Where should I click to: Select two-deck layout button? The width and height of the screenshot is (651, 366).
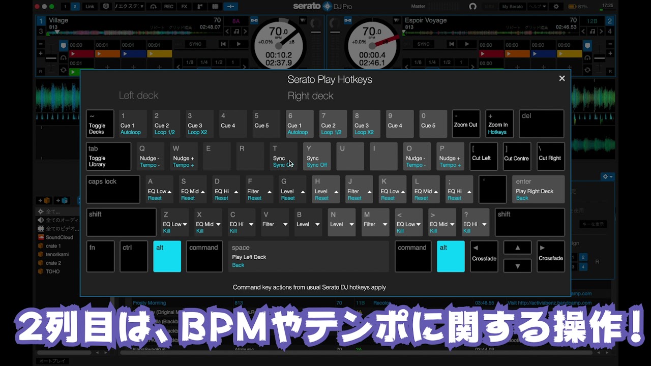75,7
